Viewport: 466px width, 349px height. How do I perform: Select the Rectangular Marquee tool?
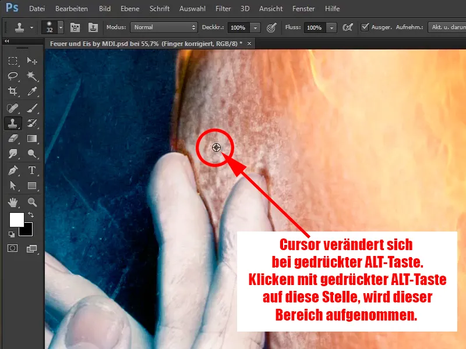point(12,61)
